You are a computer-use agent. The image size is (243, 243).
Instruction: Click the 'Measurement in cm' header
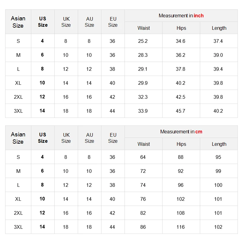tap(181, 132)
